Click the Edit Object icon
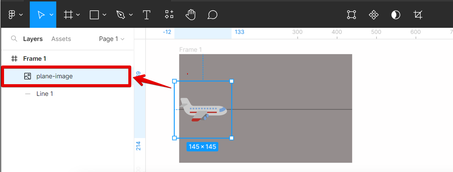 (352, 15)
